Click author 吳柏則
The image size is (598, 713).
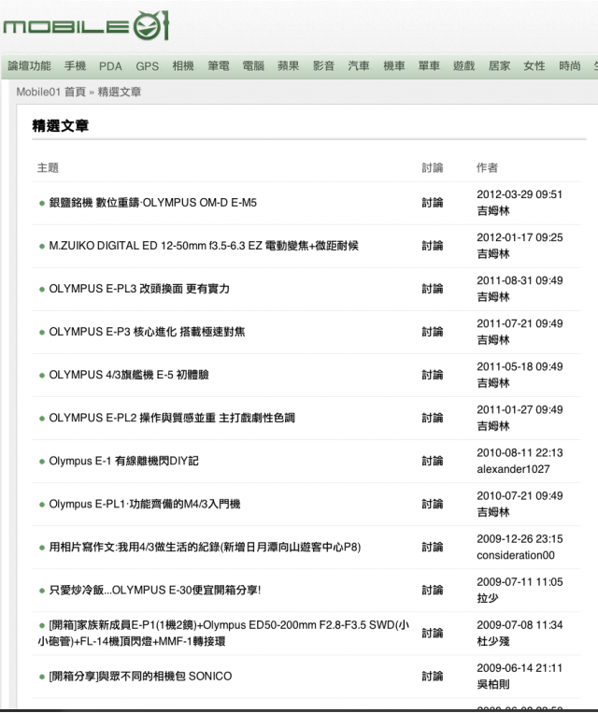click(x=493, y=684)
